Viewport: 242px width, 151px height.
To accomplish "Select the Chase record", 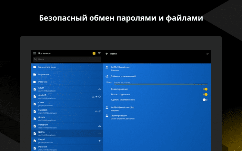I will [x=67, y=104].
